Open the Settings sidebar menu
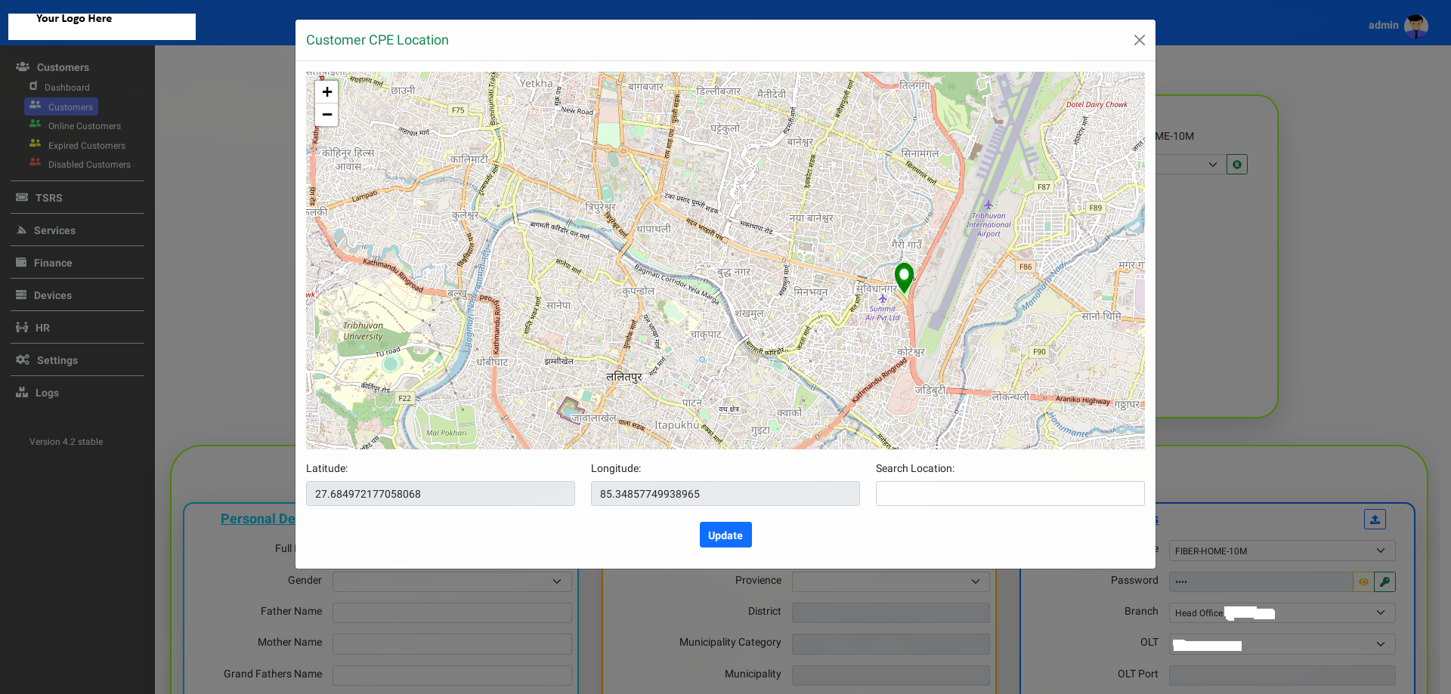The width and height of the screenshot is (1451, 694). pyautogui.click(x=57, y=360)
